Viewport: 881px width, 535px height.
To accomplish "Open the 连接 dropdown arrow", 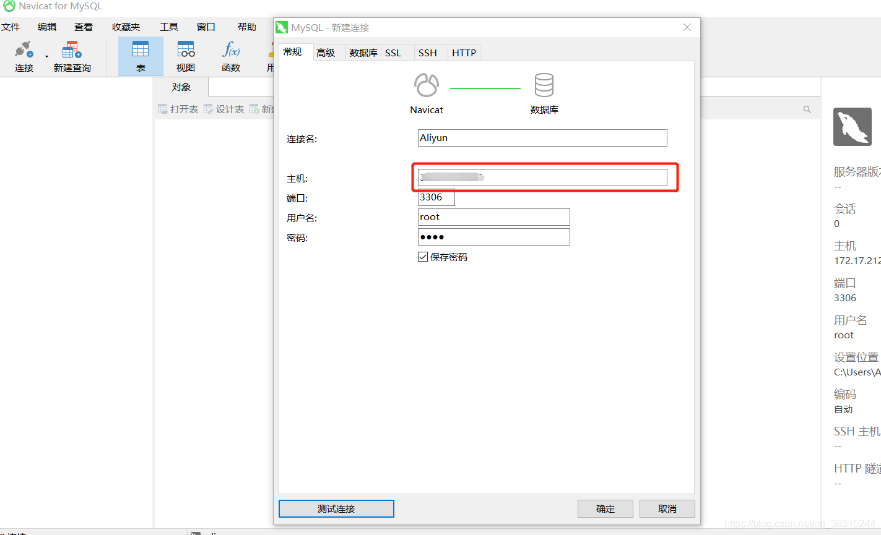I will [46, 56].
